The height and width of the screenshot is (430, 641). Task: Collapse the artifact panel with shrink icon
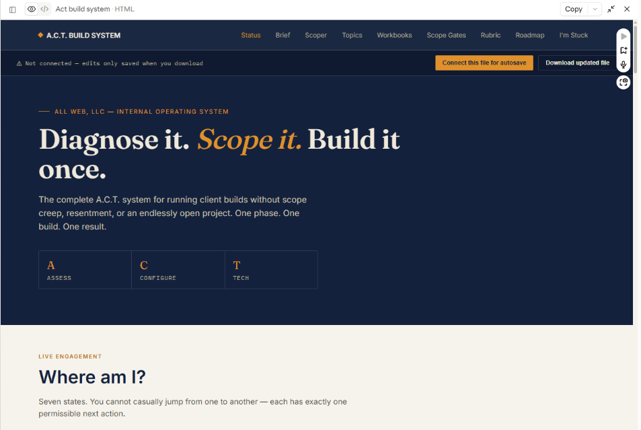click(x=611, y=9)
